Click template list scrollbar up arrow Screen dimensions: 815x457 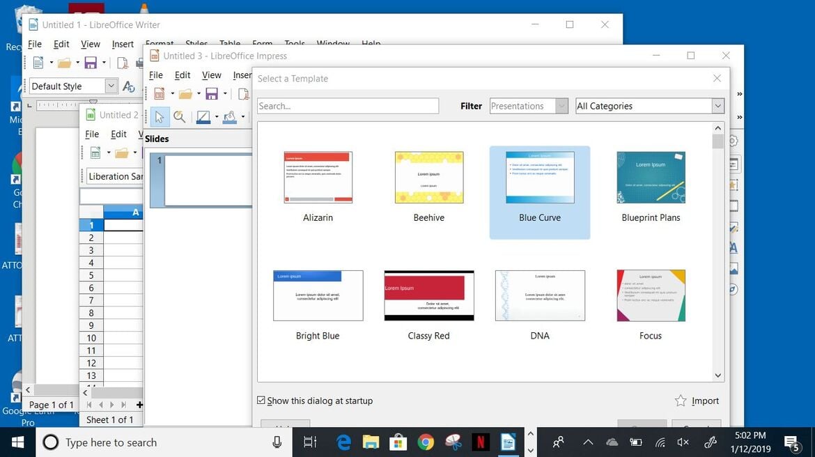[x=717, y=128]
